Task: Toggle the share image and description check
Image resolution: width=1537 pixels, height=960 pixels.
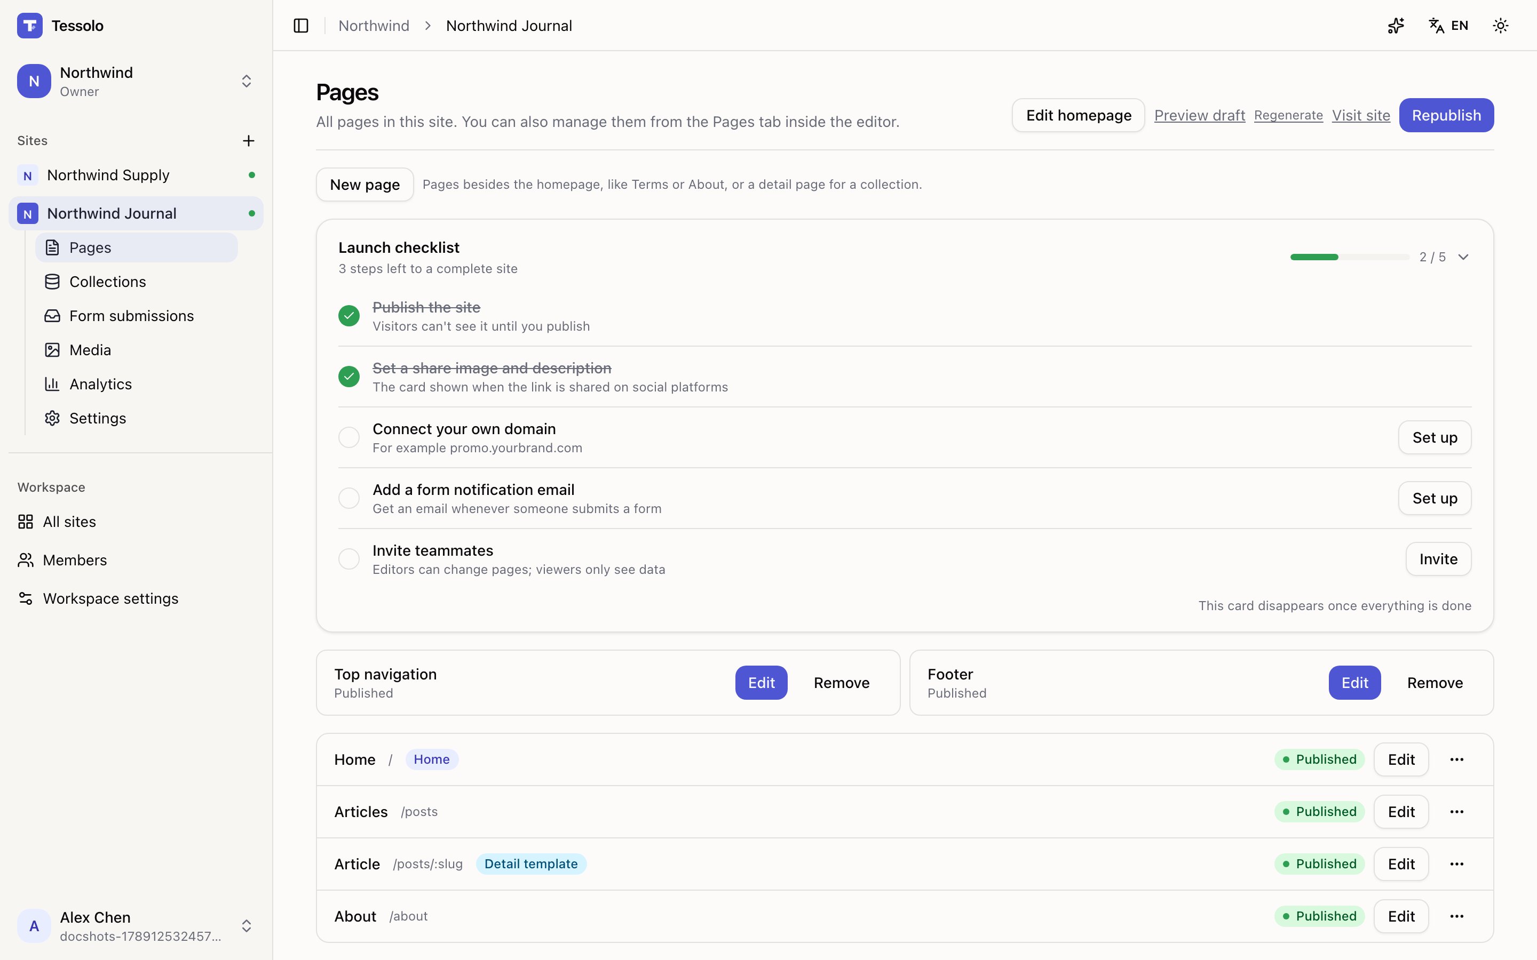Action: click(348, 377)
